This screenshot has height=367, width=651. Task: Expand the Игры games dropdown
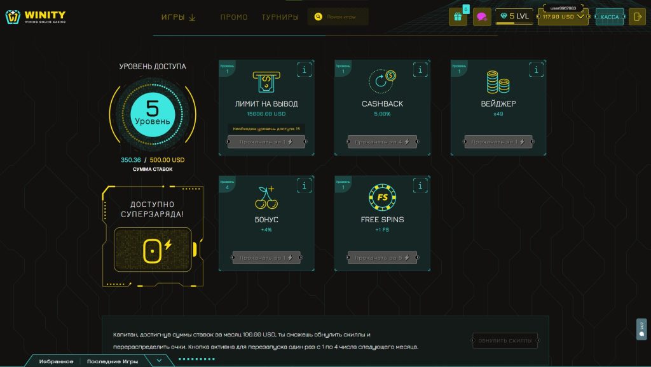(x=179, y=17)
